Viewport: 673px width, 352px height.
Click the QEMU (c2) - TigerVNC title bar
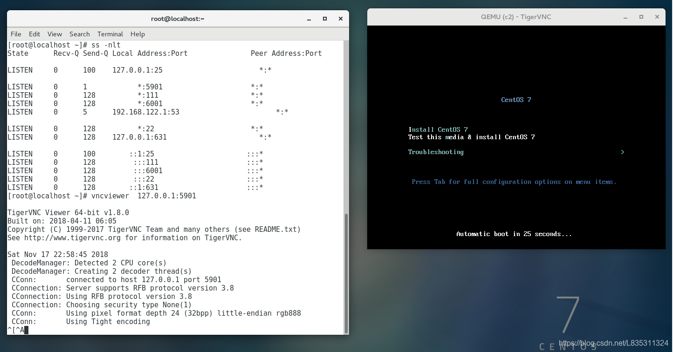(516, 17)
